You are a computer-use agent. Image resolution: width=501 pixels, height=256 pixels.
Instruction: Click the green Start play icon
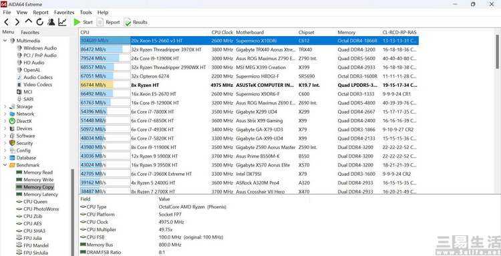[77, 22]
